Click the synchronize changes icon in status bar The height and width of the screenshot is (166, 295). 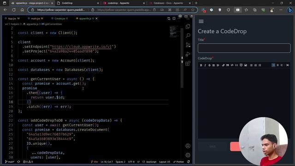pos(18,162)
